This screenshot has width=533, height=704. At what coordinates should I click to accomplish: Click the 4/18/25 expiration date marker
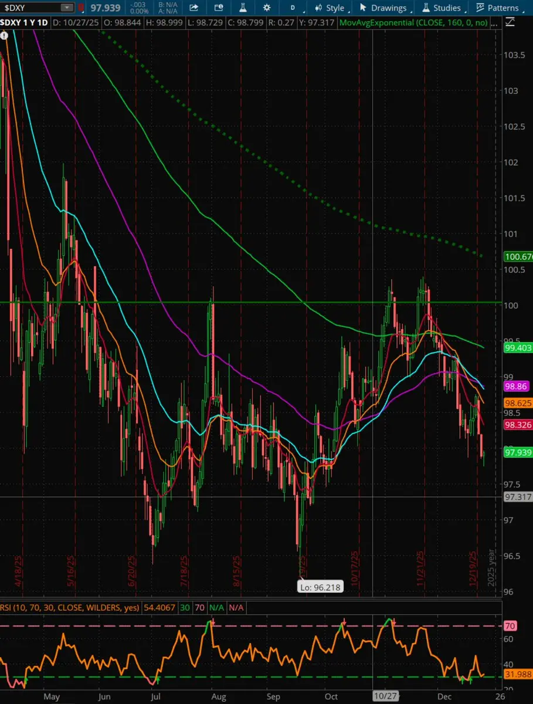coord(19,571)
